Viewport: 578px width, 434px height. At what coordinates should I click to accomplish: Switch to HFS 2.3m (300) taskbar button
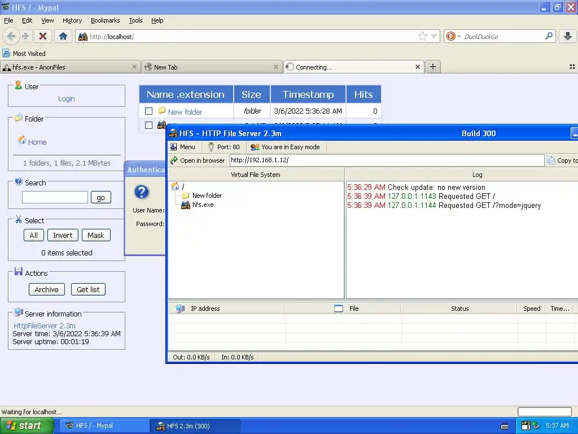point(195,426)
